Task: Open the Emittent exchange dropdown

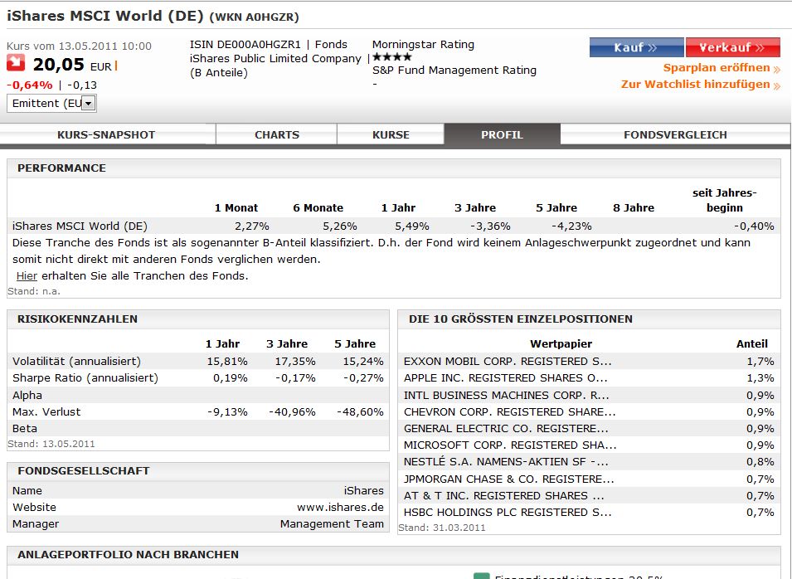Action: tap(51, 104)
